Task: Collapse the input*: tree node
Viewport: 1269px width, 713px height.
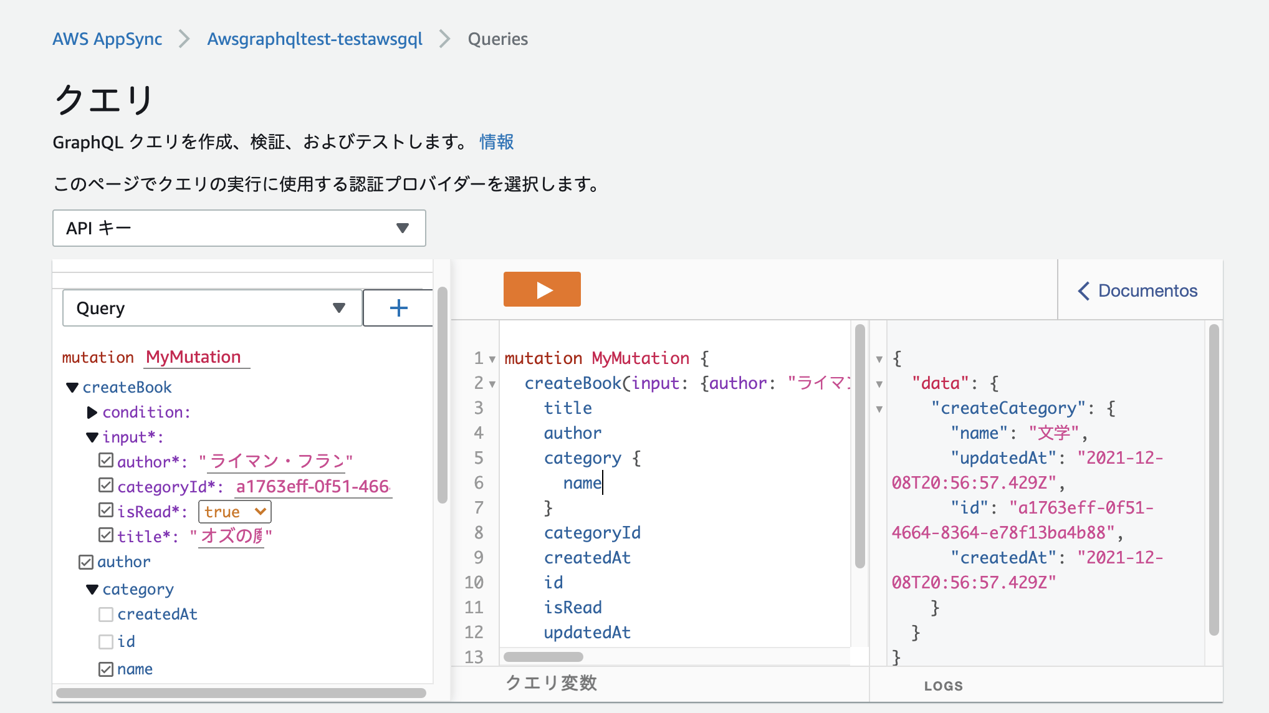Action: [x=92, y=437]
